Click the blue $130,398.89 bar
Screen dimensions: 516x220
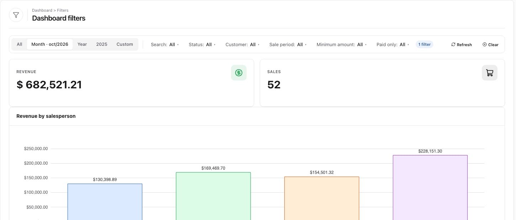pyautogui.click(x=105, y=202)
